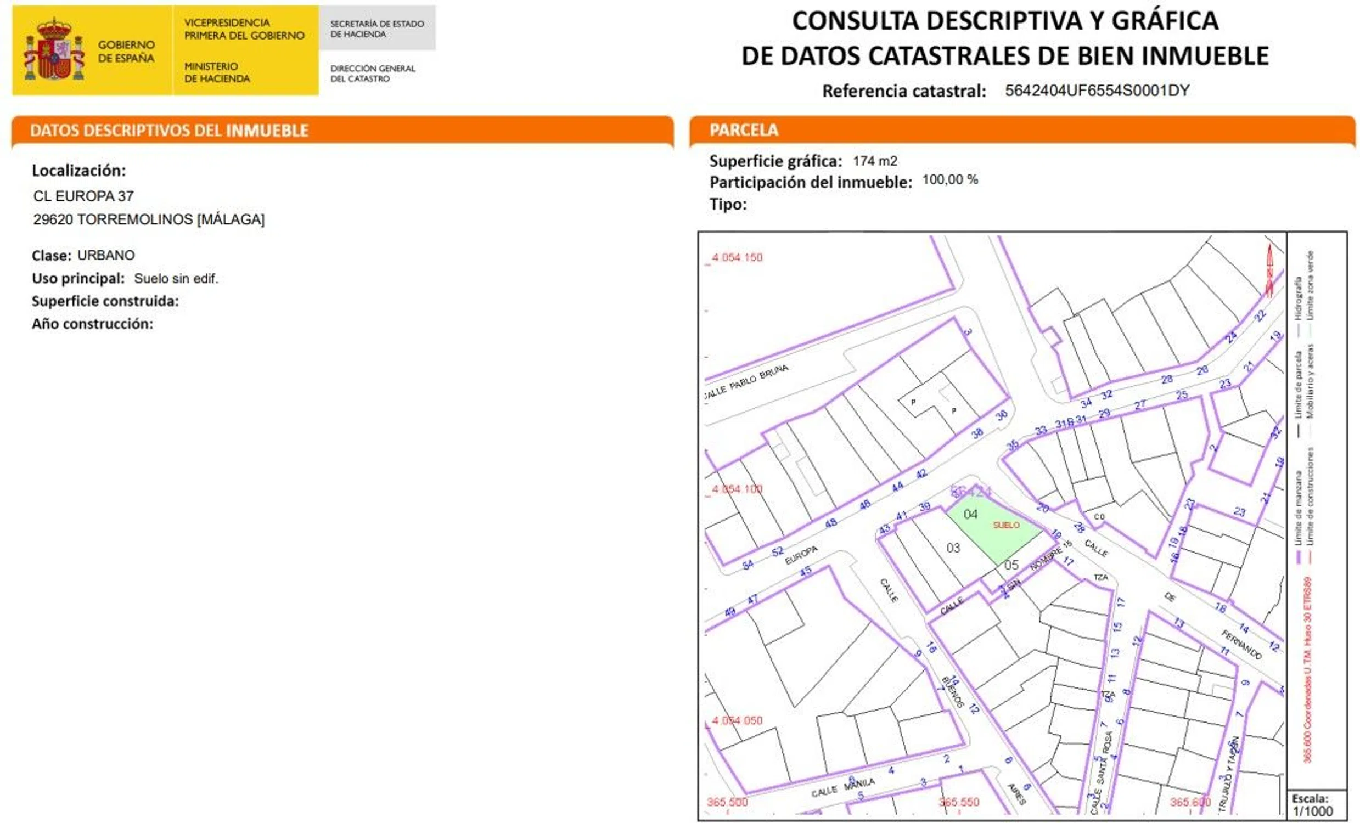The height and width of the screenshot is (823, 1360).
Task: Click parcel number 03 on the map
Action: coord(953,548)
